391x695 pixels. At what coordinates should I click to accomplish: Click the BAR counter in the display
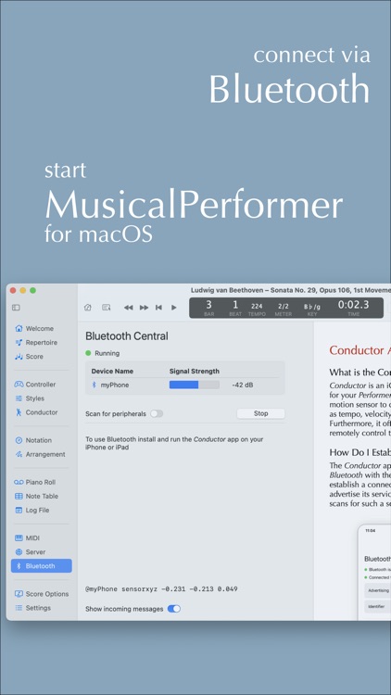click(208, 308)
